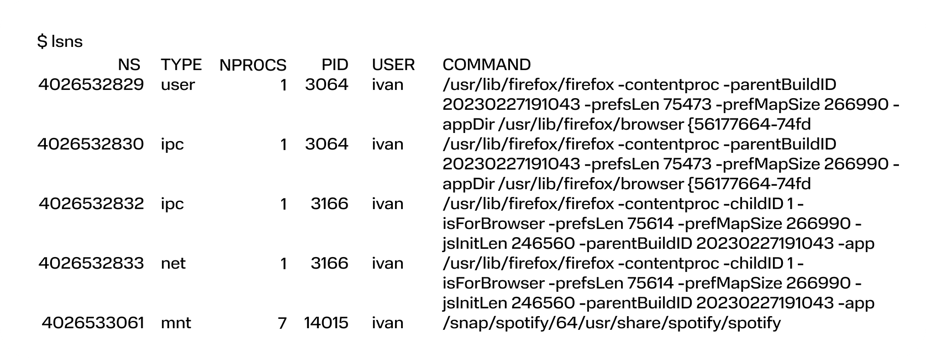The height and width of the screenshot is (358, 926).
Task: Click namespace ID 4026532830
Action: coord(91,145)
